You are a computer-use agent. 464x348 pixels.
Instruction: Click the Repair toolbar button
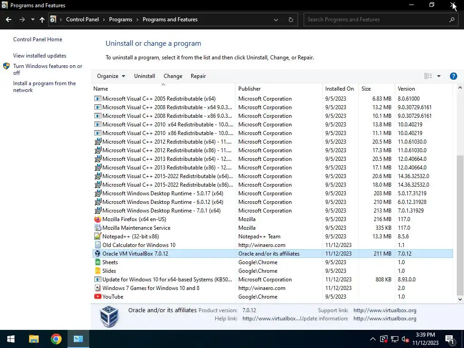click(198, 76)
